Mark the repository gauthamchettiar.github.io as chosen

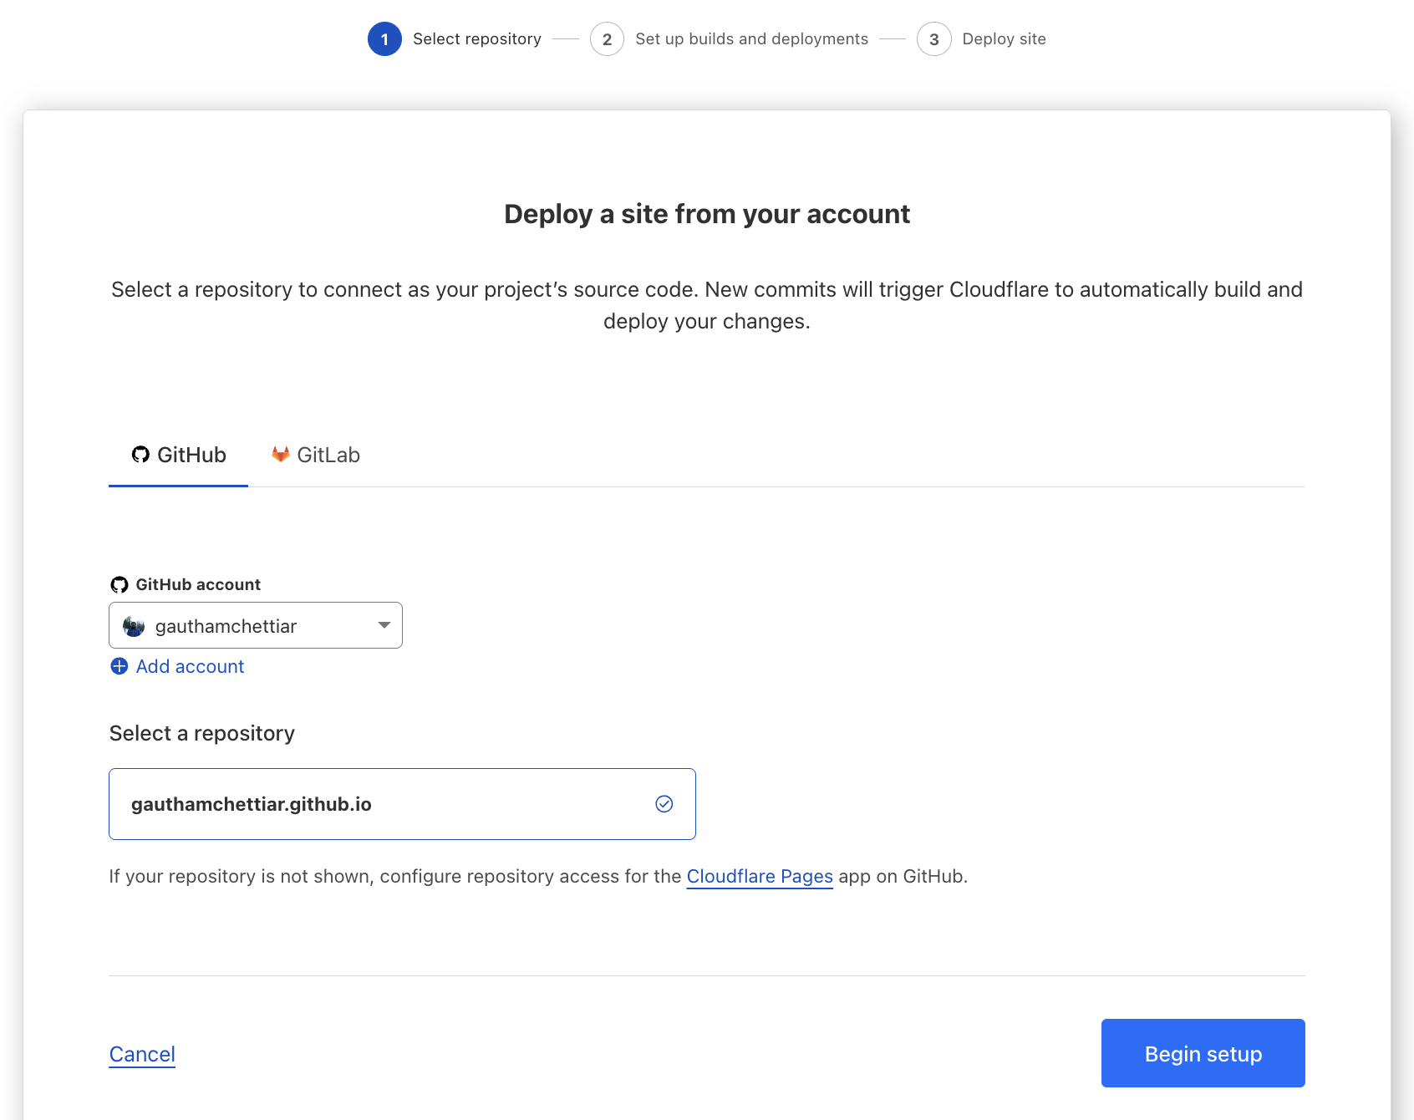401,803
